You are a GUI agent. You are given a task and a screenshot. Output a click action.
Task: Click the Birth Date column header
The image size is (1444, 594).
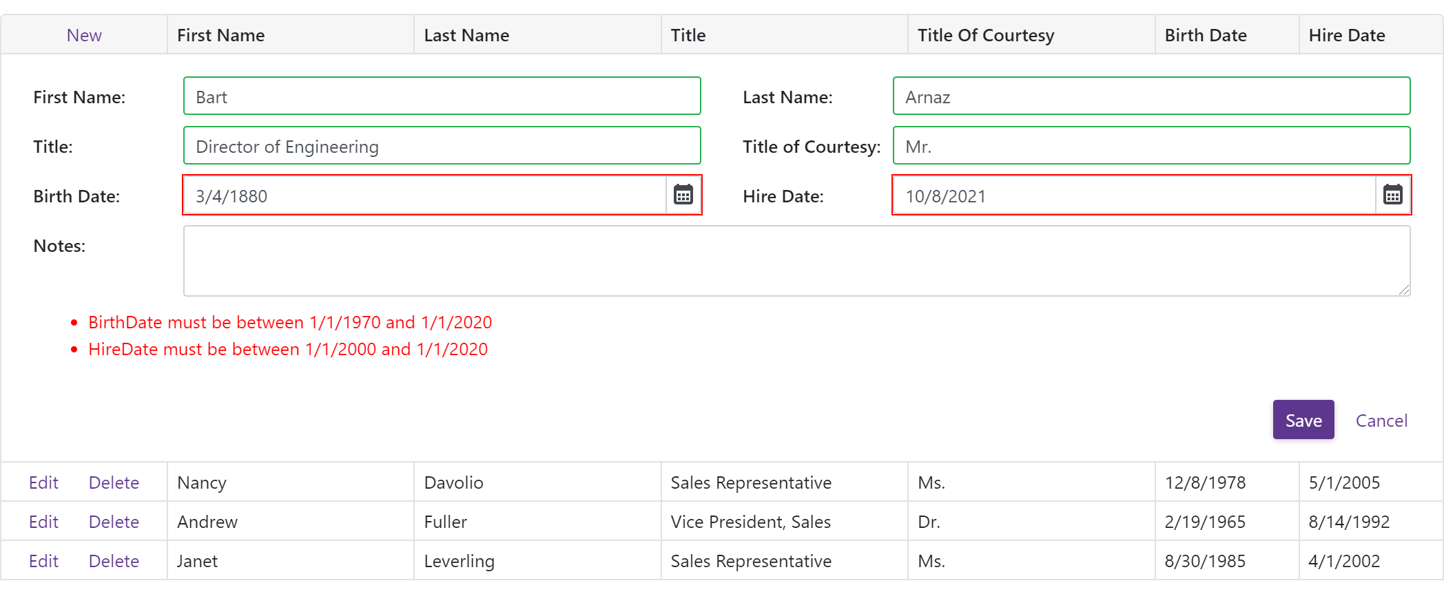pyautogui.click(x=1206, y=35)
